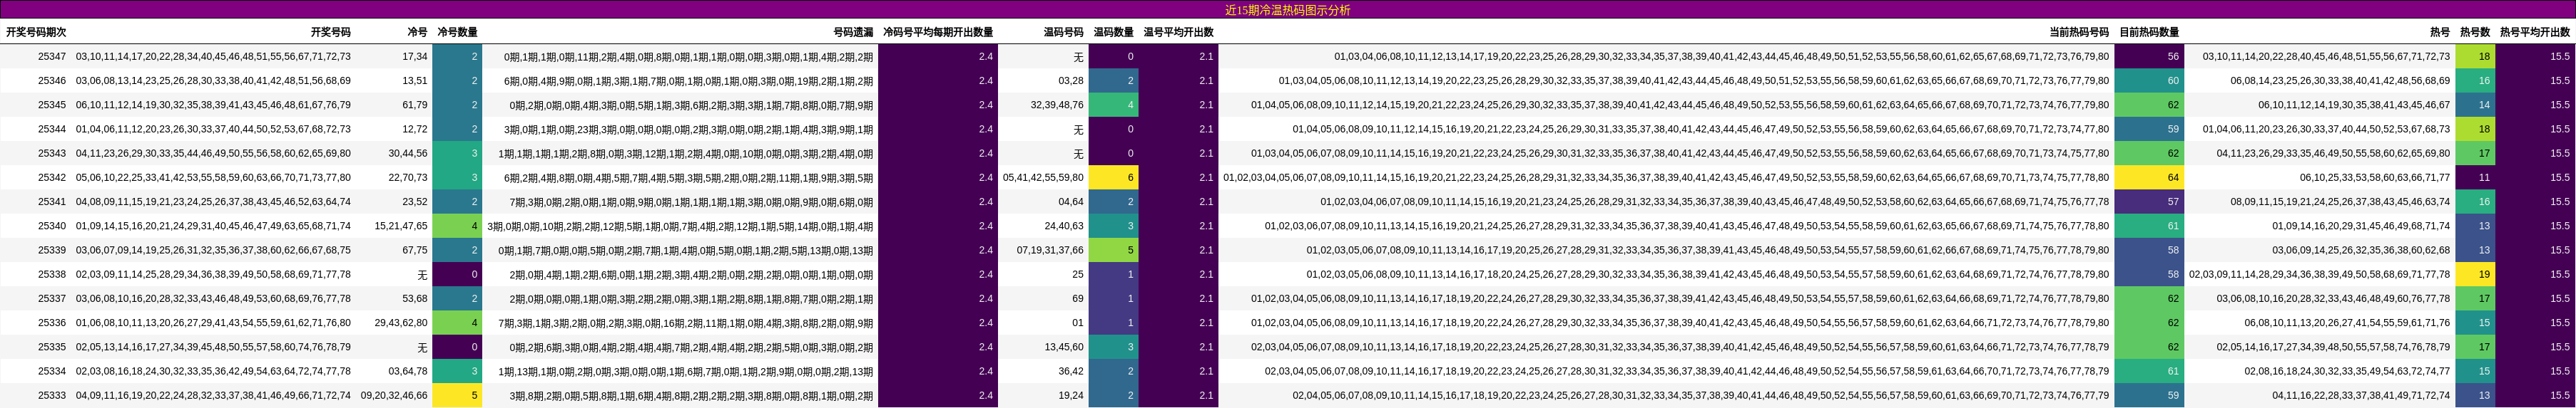Select the 目前热码数量 column header

pyautogui.click(x=2149, y=32)
